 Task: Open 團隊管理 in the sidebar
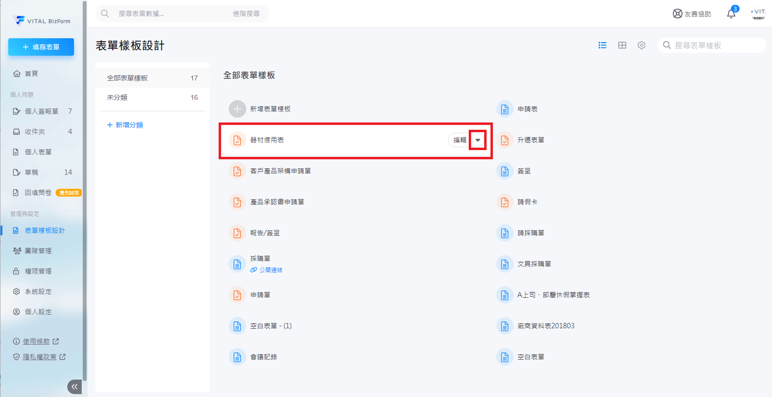tap(38, 251)
